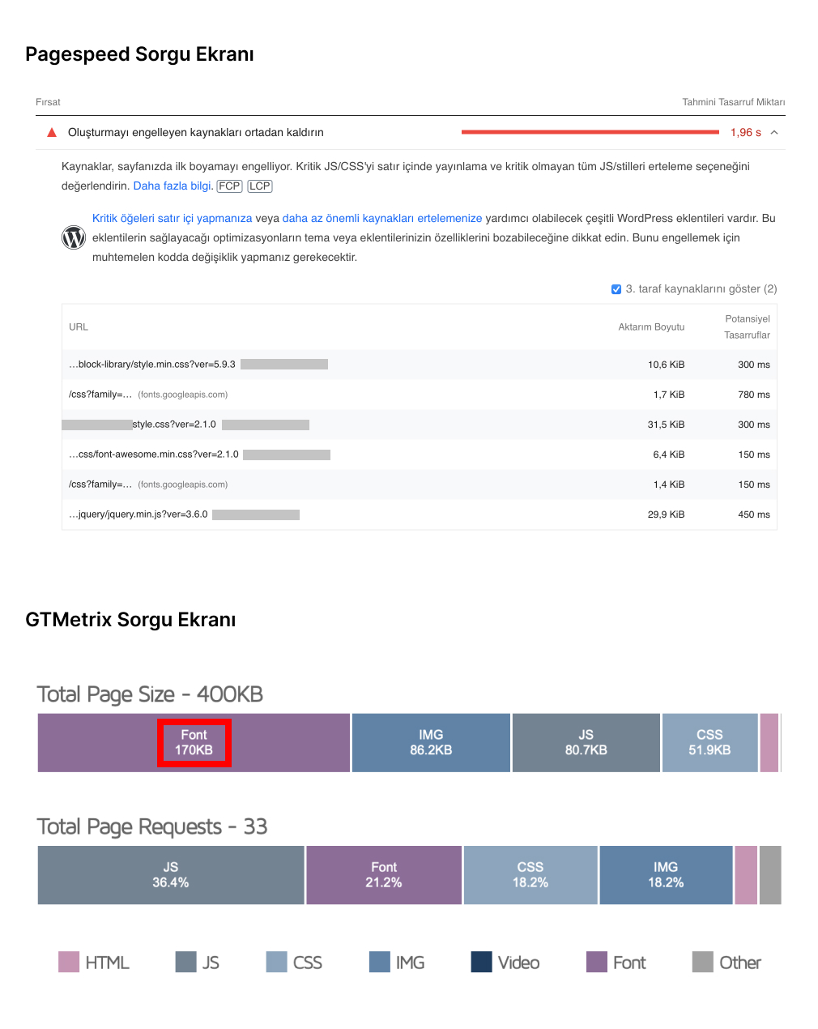Collapse the render-blocking resources audit chevron

coord(774,132)
